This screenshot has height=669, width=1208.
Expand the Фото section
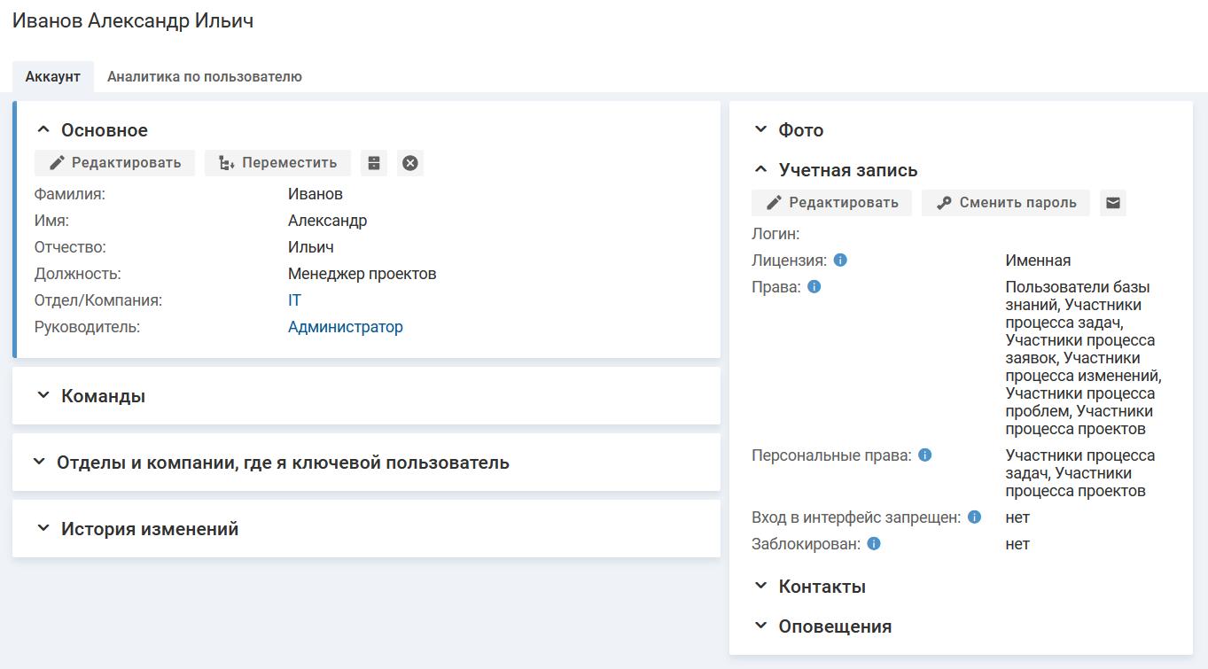click(800, 130)
